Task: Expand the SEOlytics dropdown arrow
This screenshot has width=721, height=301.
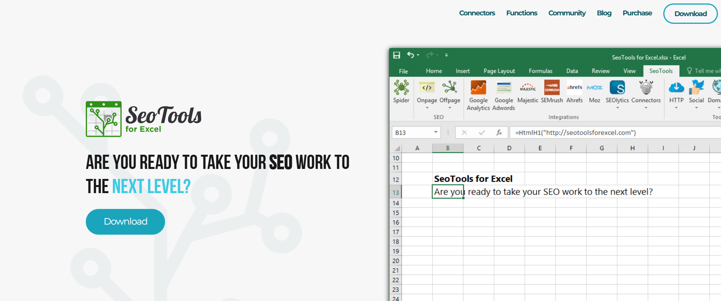Action: tap(618, 108)
